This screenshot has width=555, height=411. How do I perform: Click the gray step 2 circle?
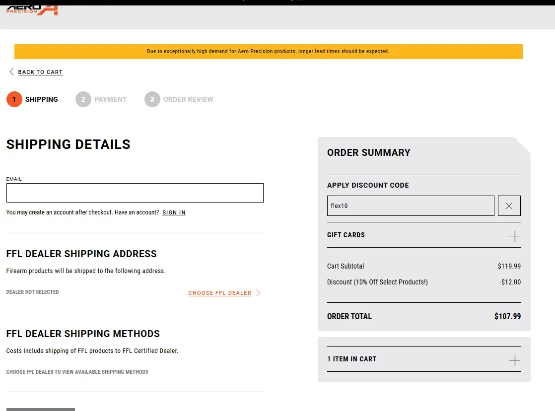pyautogui.click(x=83, y=99)
